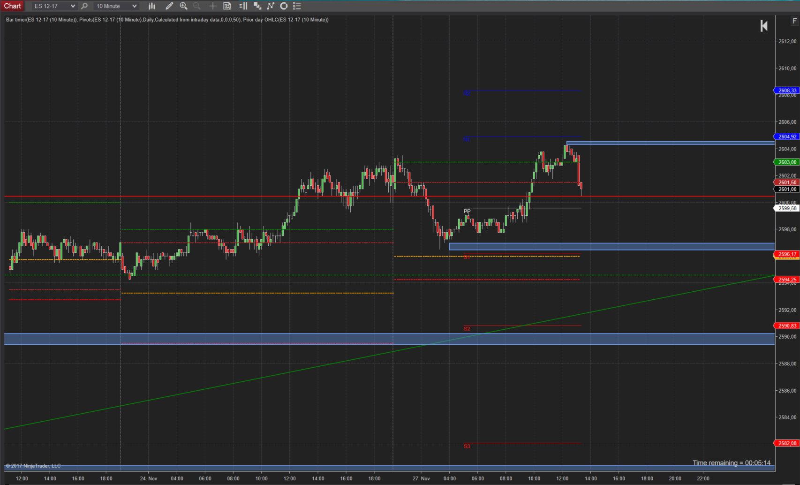Open the chart properties list icon

point(297,6)
